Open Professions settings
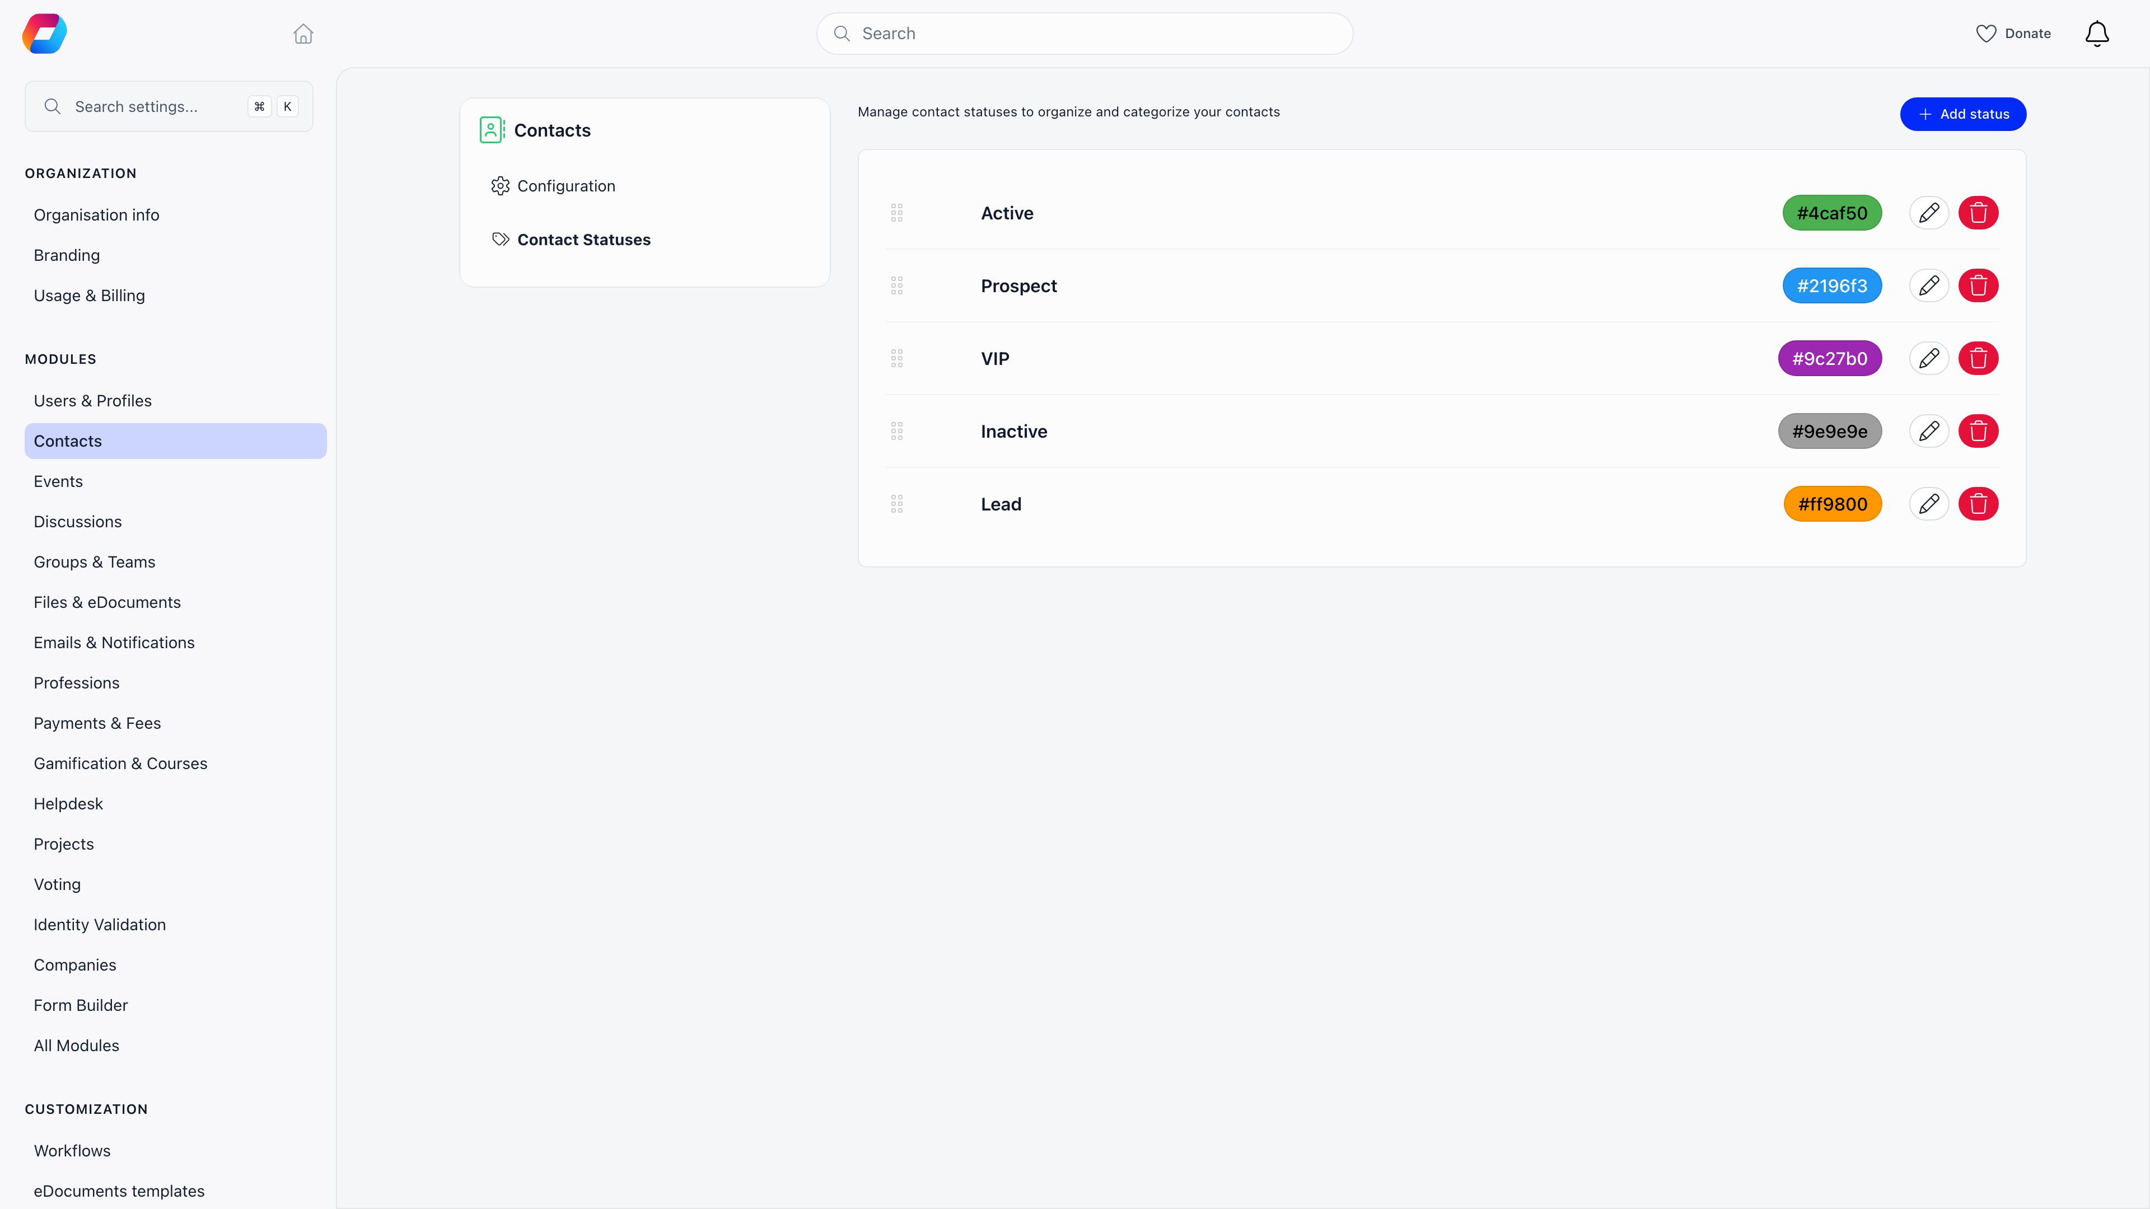 point(77,682)
